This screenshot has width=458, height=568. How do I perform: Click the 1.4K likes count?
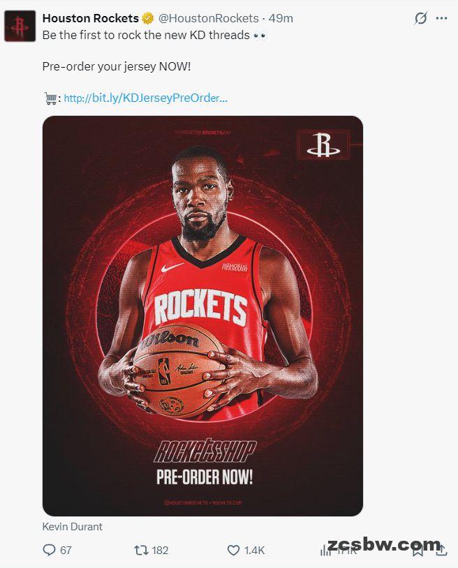(x=254, y=551)
